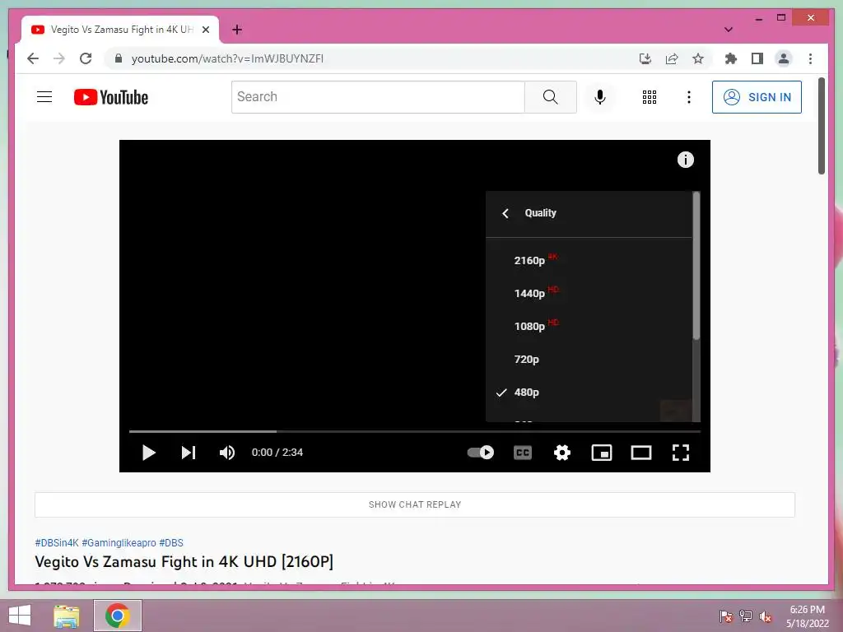Toggle the autoplay switch
843x632 pixels.
(x=481, y=453)
